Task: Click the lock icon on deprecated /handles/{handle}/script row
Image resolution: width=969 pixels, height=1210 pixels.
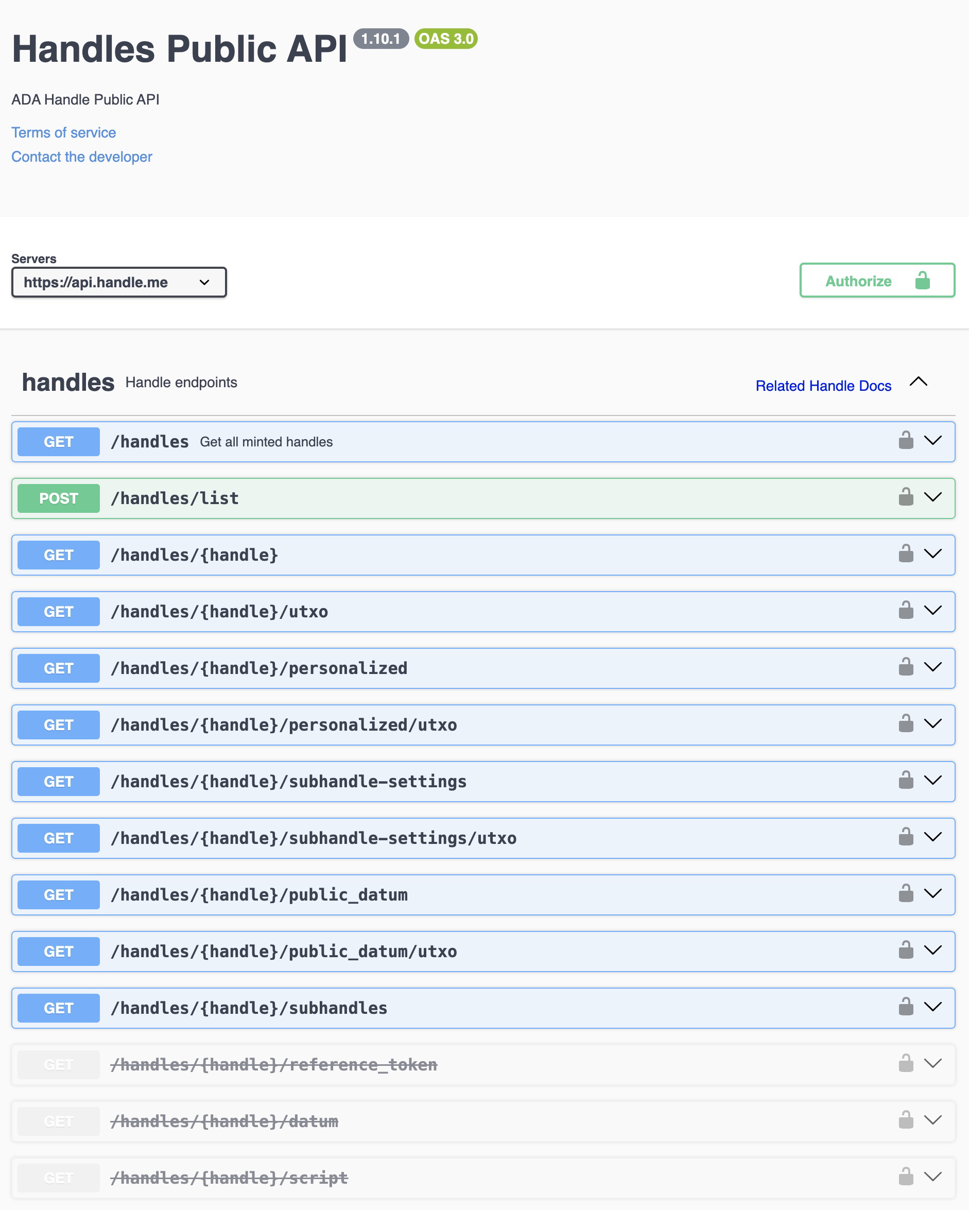Action: 906,1177
